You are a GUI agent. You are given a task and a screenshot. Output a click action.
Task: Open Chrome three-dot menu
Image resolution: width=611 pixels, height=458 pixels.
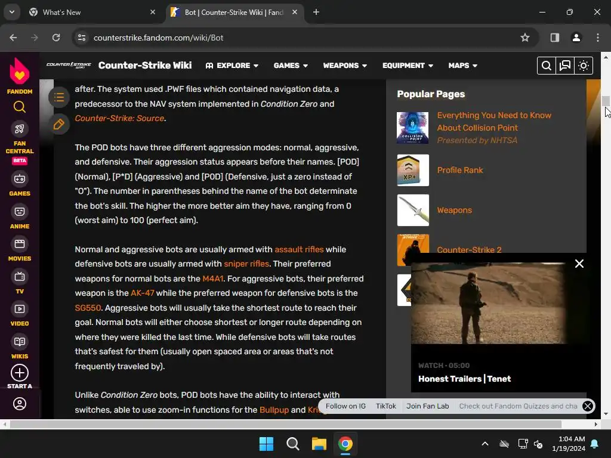(597, 38)
